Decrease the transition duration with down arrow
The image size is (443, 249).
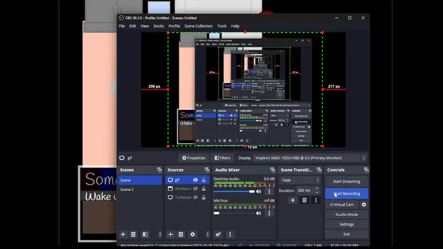(x=317, y=192)
